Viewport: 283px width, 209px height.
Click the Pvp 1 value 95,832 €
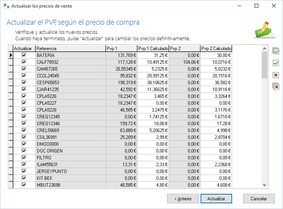coord(122,76)
